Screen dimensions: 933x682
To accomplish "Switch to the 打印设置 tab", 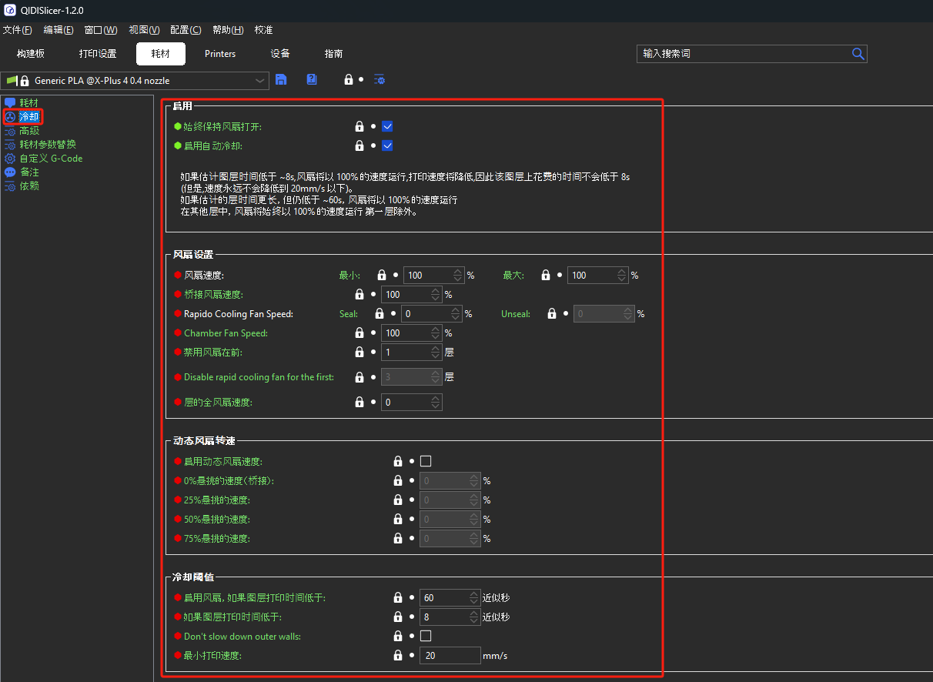I will (x=98, y=54).
